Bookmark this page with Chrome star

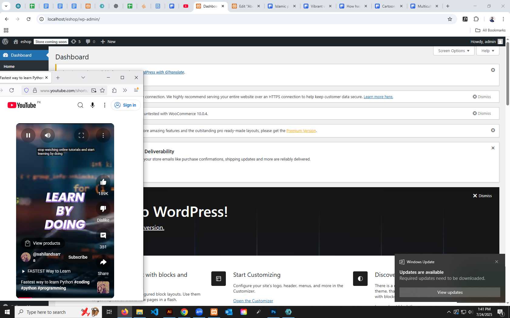[x=450, y=19]
